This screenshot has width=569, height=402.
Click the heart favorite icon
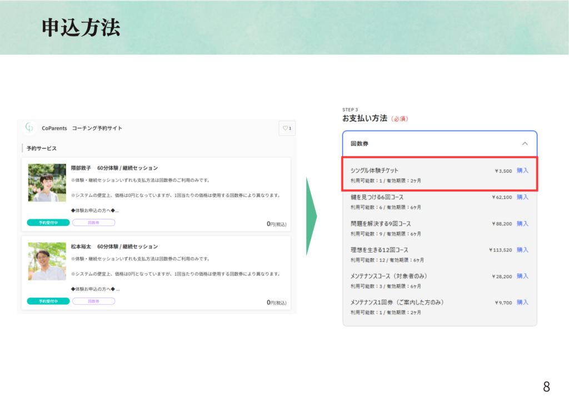(x=285, y=128)
